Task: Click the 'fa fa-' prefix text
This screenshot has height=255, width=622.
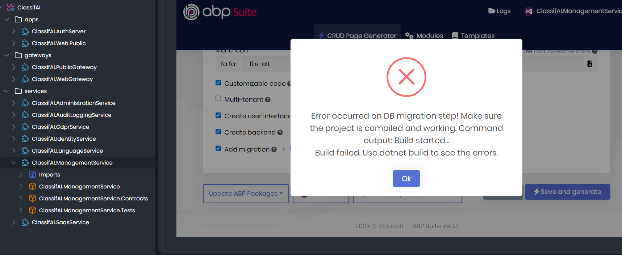Action: point(229,64)
